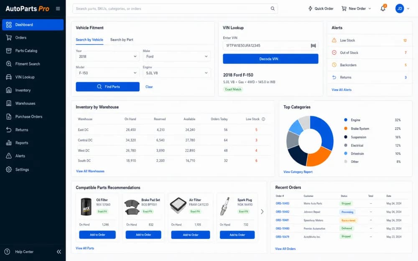This screenshot has height=261, width=418.
Task: Open Dashboard in the sidebar
Action: click(33, 25)
